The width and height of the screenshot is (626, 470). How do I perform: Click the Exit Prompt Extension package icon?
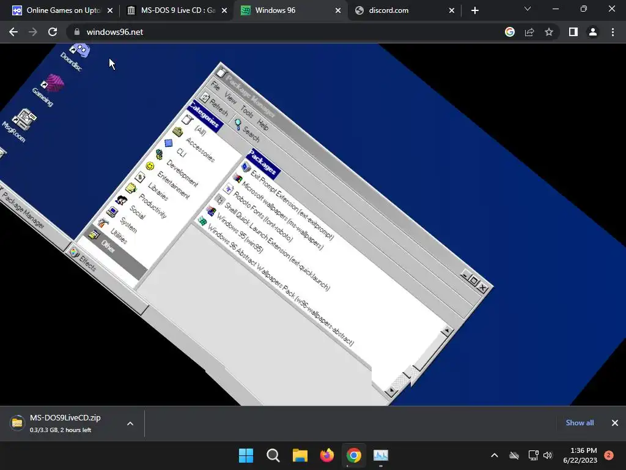tap(246, 166)
